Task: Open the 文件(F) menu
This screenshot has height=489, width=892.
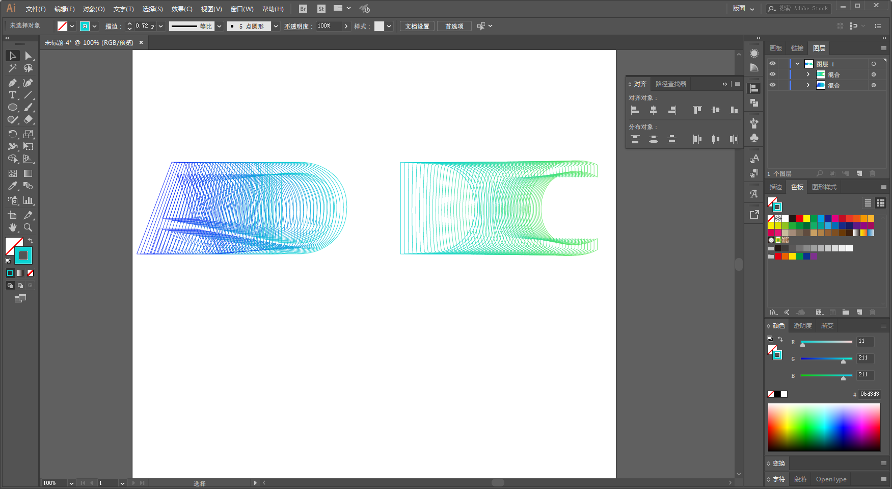Action: (36, 9)
